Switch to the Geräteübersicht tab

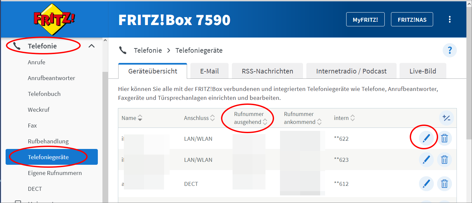tap(153, 71)
